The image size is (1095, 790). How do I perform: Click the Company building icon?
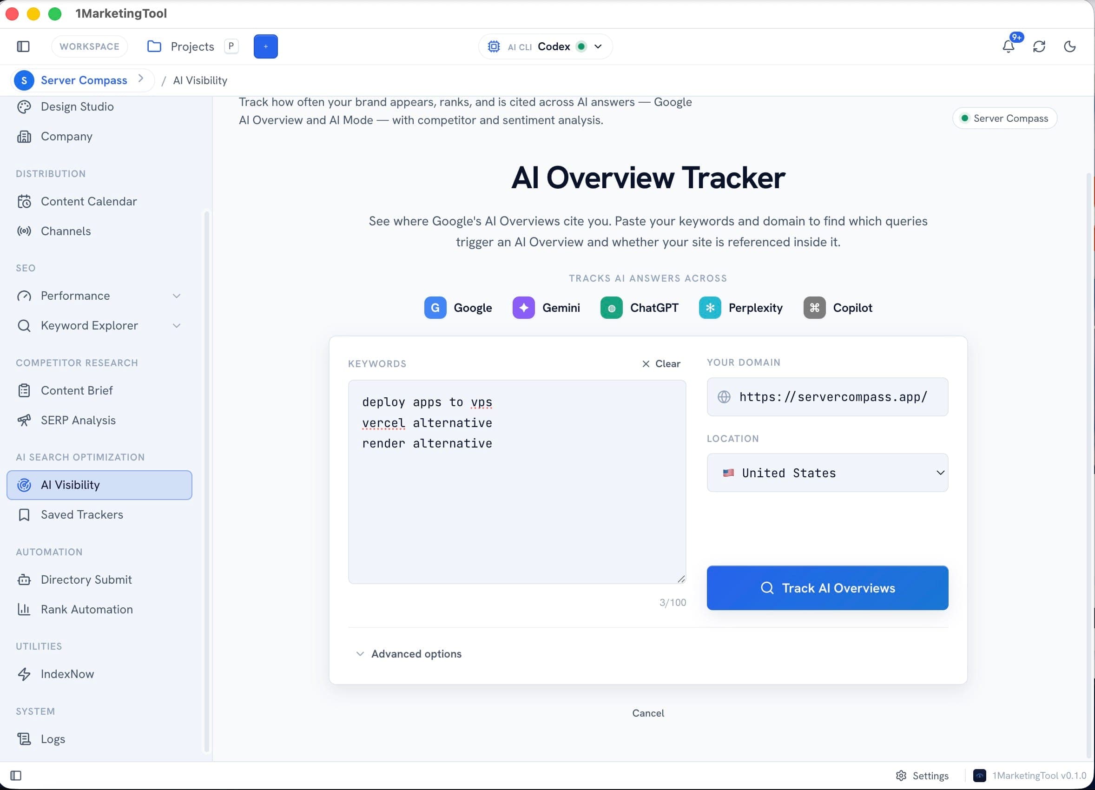click(x=24, y=137)
